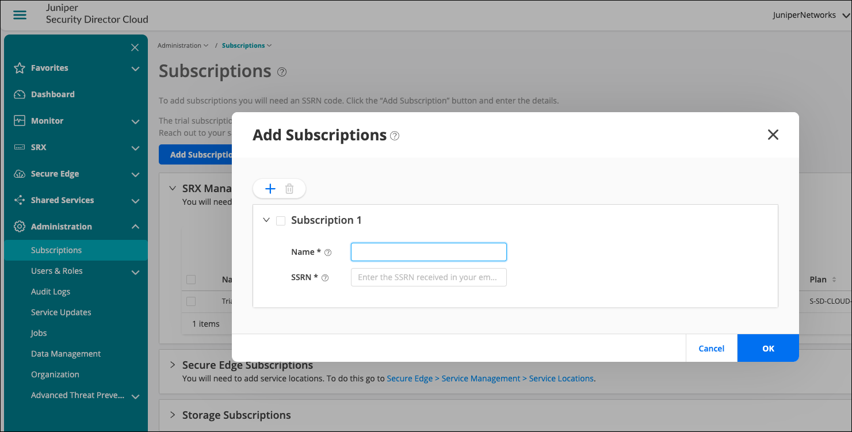
Task: Click the Dashboard gauge icon
Action: tap(20, 94)
